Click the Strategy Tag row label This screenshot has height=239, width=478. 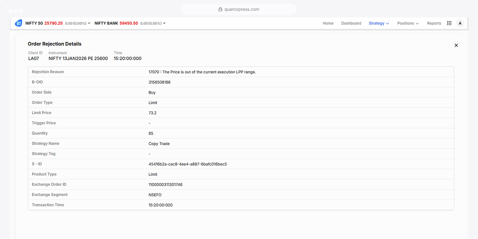(44, 154)
